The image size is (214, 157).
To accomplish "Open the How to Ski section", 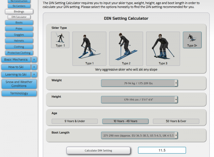I will coord(16,67).
